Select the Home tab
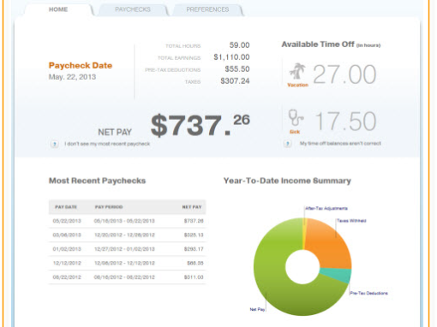The width and height of the screenshot is (437, 327). 58,9
